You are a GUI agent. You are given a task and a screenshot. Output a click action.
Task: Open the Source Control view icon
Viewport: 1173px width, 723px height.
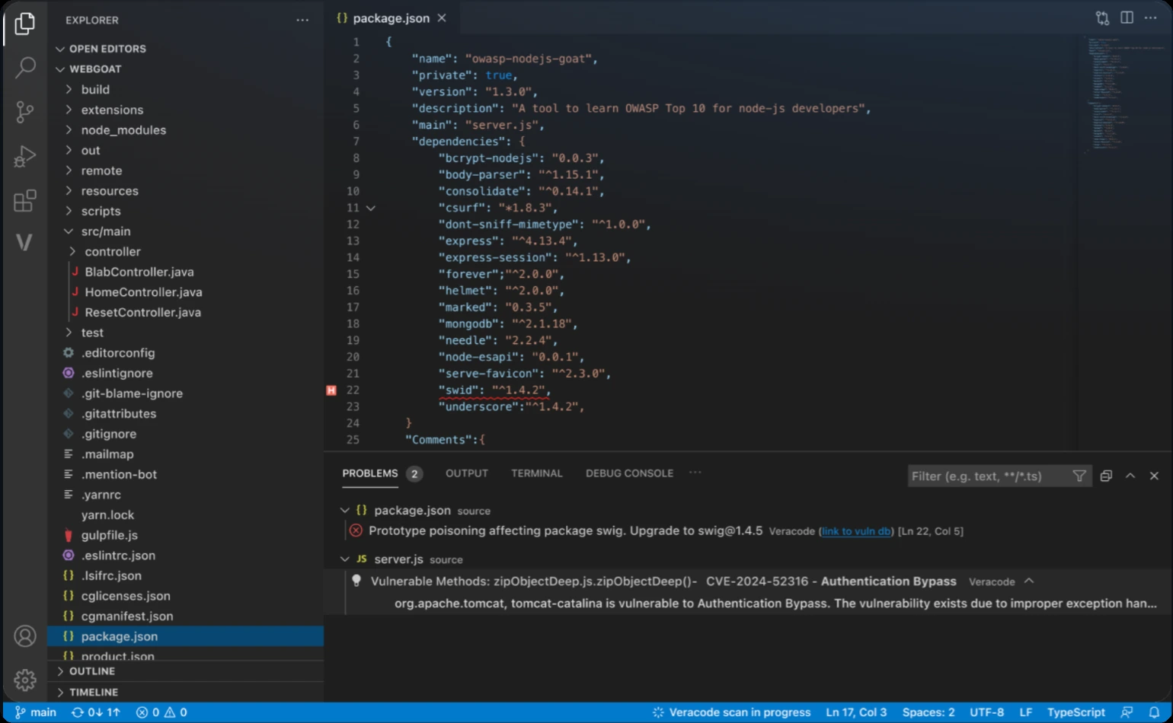[24, 112]
